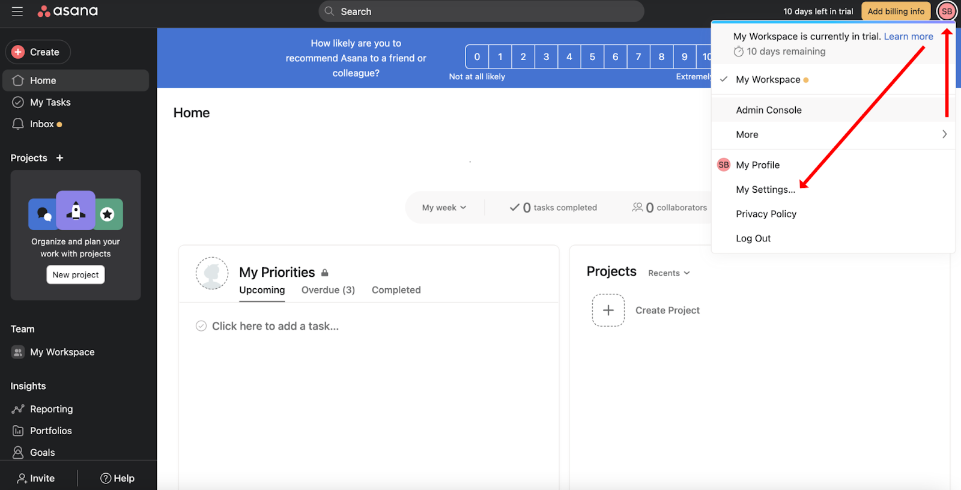Click the My Tasks checkmark icon
961x490 pixels.
coord(18,102)
